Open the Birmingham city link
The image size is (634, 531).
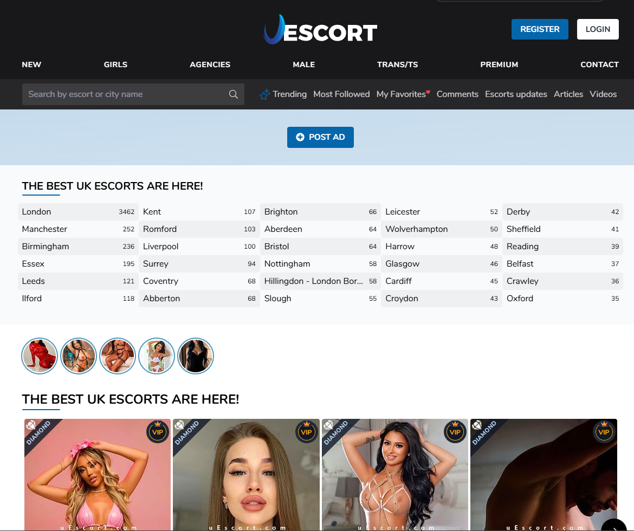tap(46, 246)
